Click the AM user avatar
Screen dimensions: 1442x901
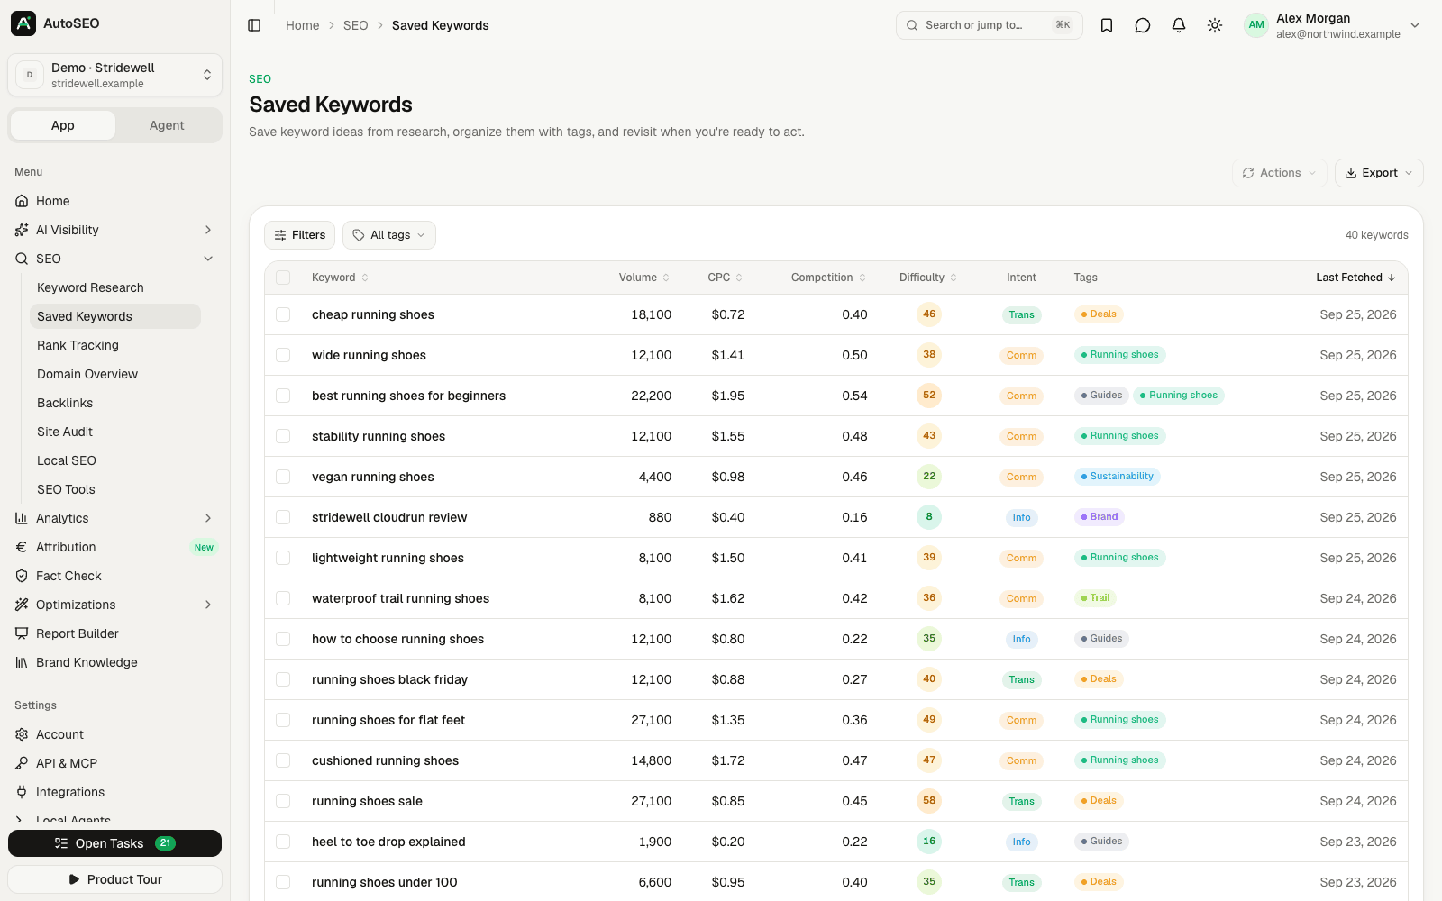point(1256,25)
